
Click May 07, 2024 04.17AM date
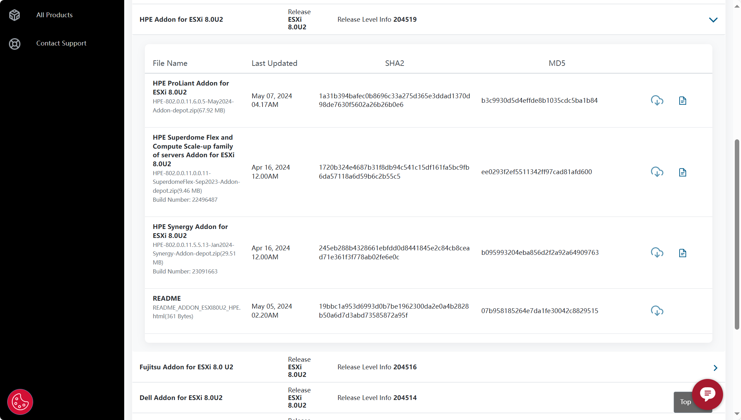click(x=271, y=100)
